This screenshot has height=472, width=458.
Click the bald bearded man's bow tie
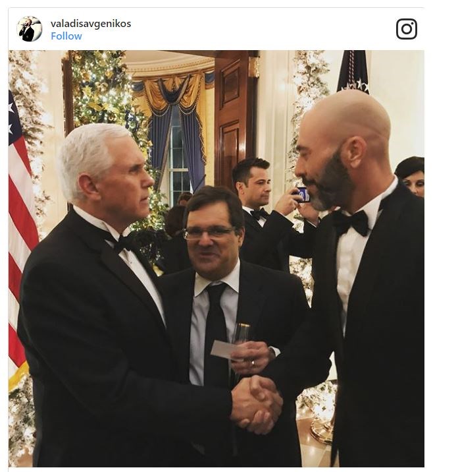coord(351,223)
